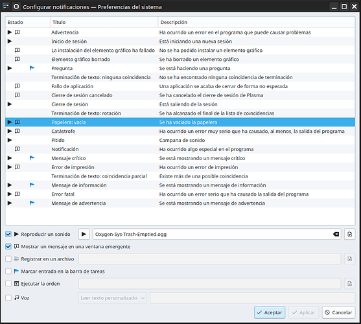
Task: Click the blue flag icon on Pregunta row
Action: pyautogui.click(x=32, y=68)
